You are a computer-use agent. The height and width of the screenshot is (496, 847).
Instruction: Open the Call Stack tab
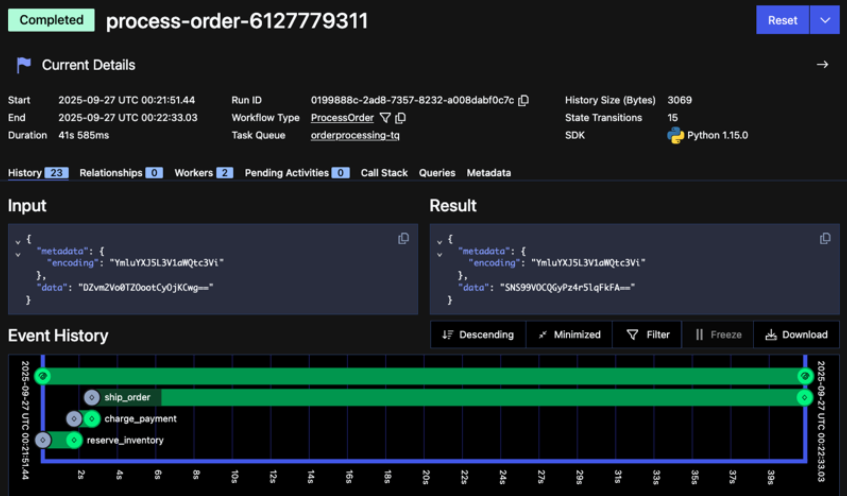[x=384, y=172]
